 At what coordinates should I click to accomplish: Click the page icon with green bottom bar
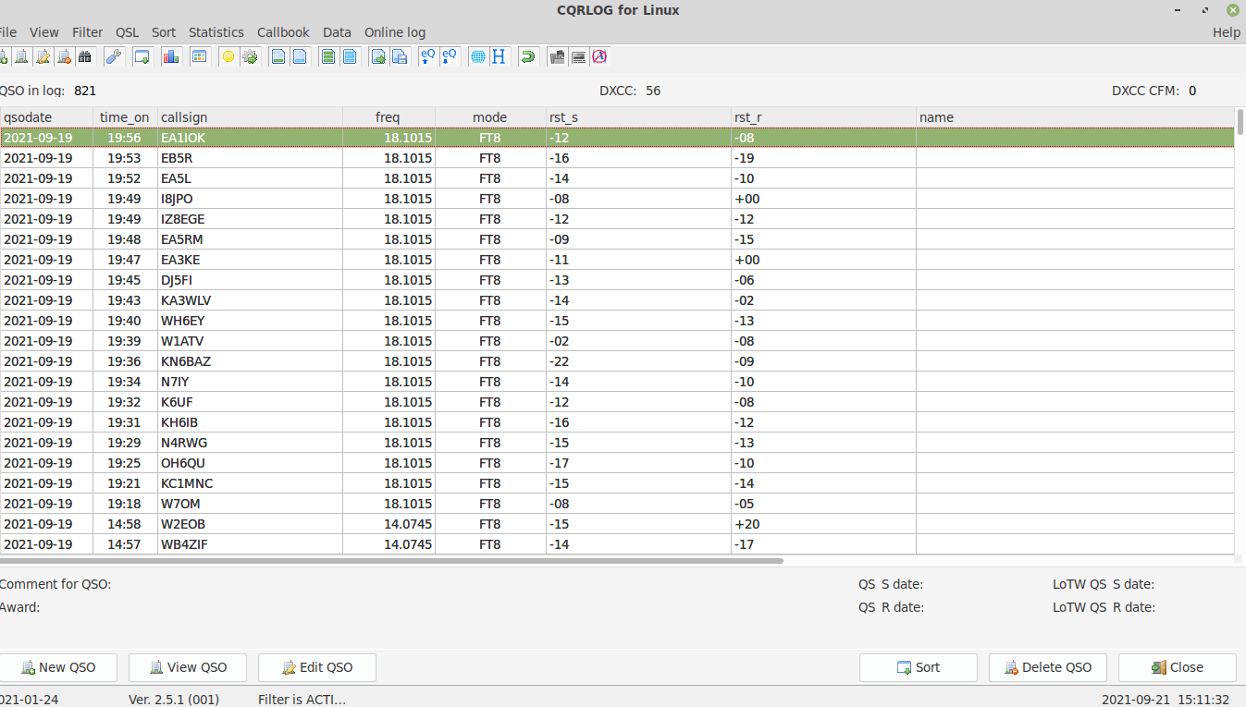pos(278,56)
